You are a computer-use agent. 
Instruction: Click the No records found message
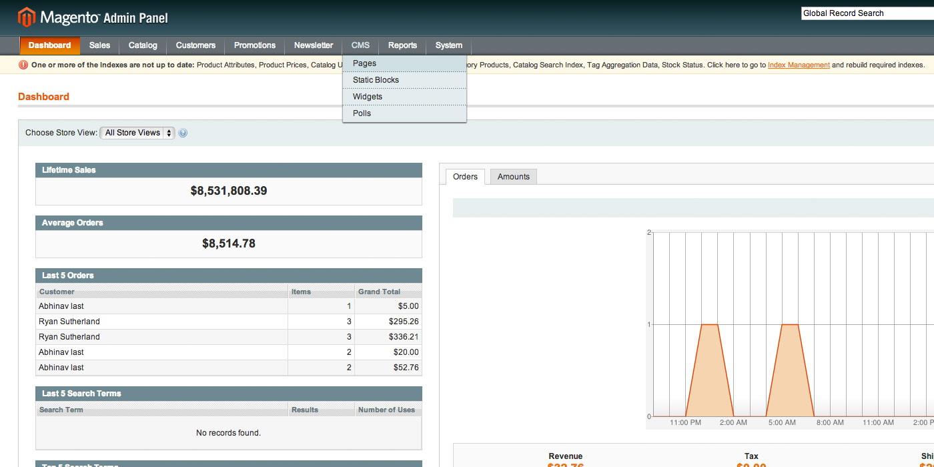(229, 433)
